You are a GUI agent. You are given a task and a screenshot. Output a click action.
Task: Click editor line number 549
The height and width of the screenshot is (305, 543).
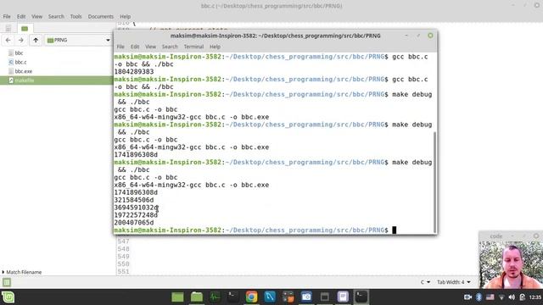[x=123, y=257]
